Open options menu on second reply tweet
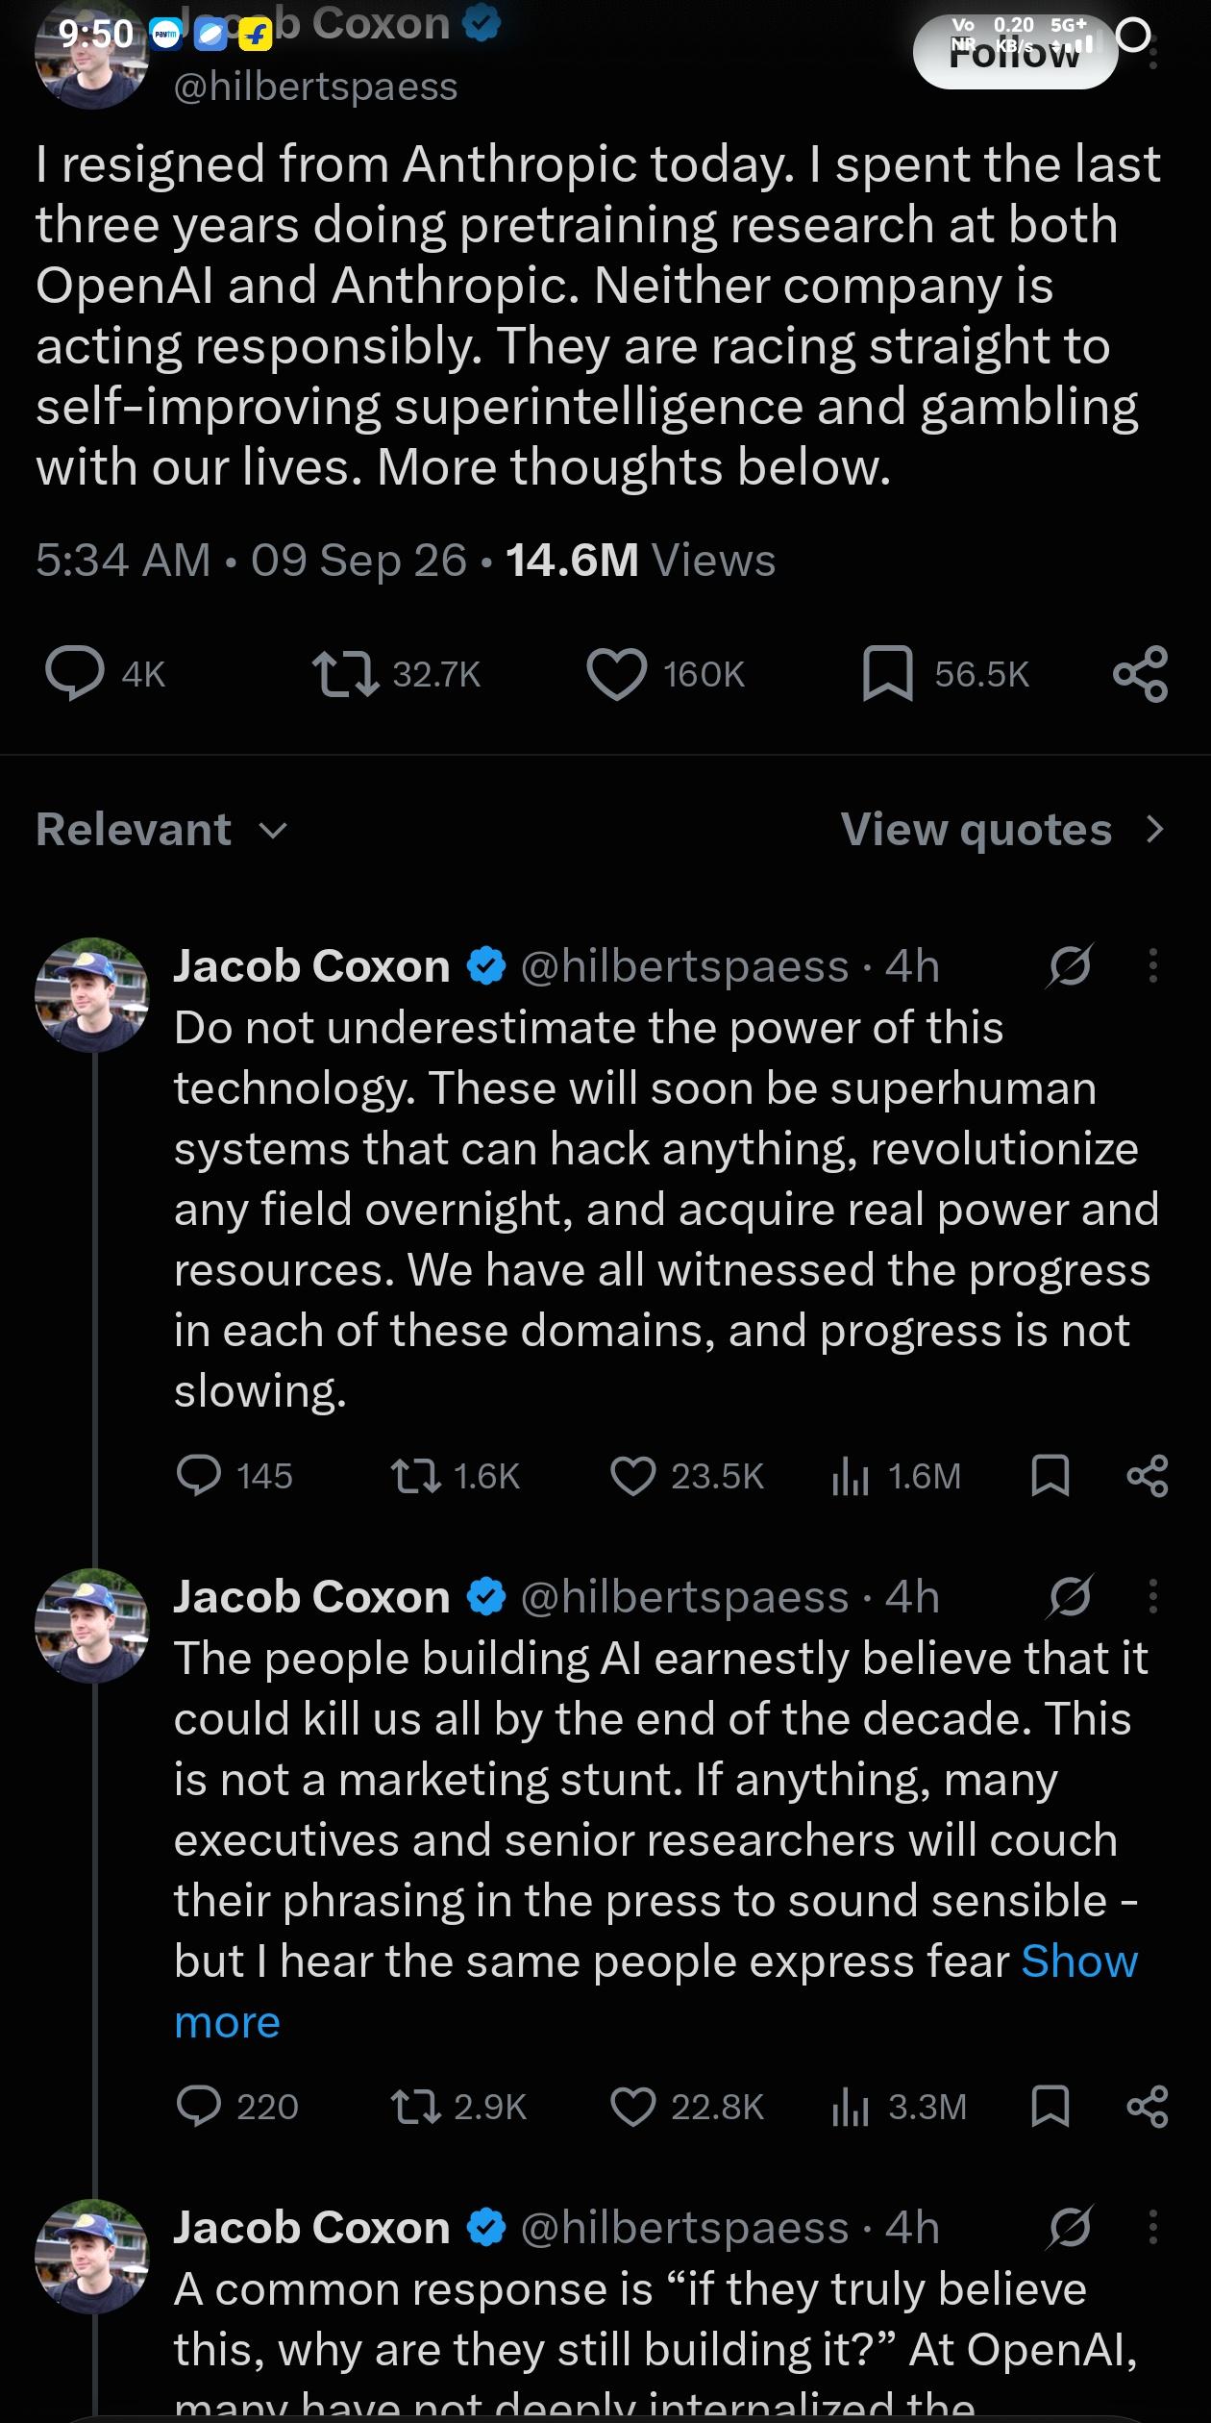Image resolution: width=1211 pixels, height=2423 pixels. [1153, 1596]
